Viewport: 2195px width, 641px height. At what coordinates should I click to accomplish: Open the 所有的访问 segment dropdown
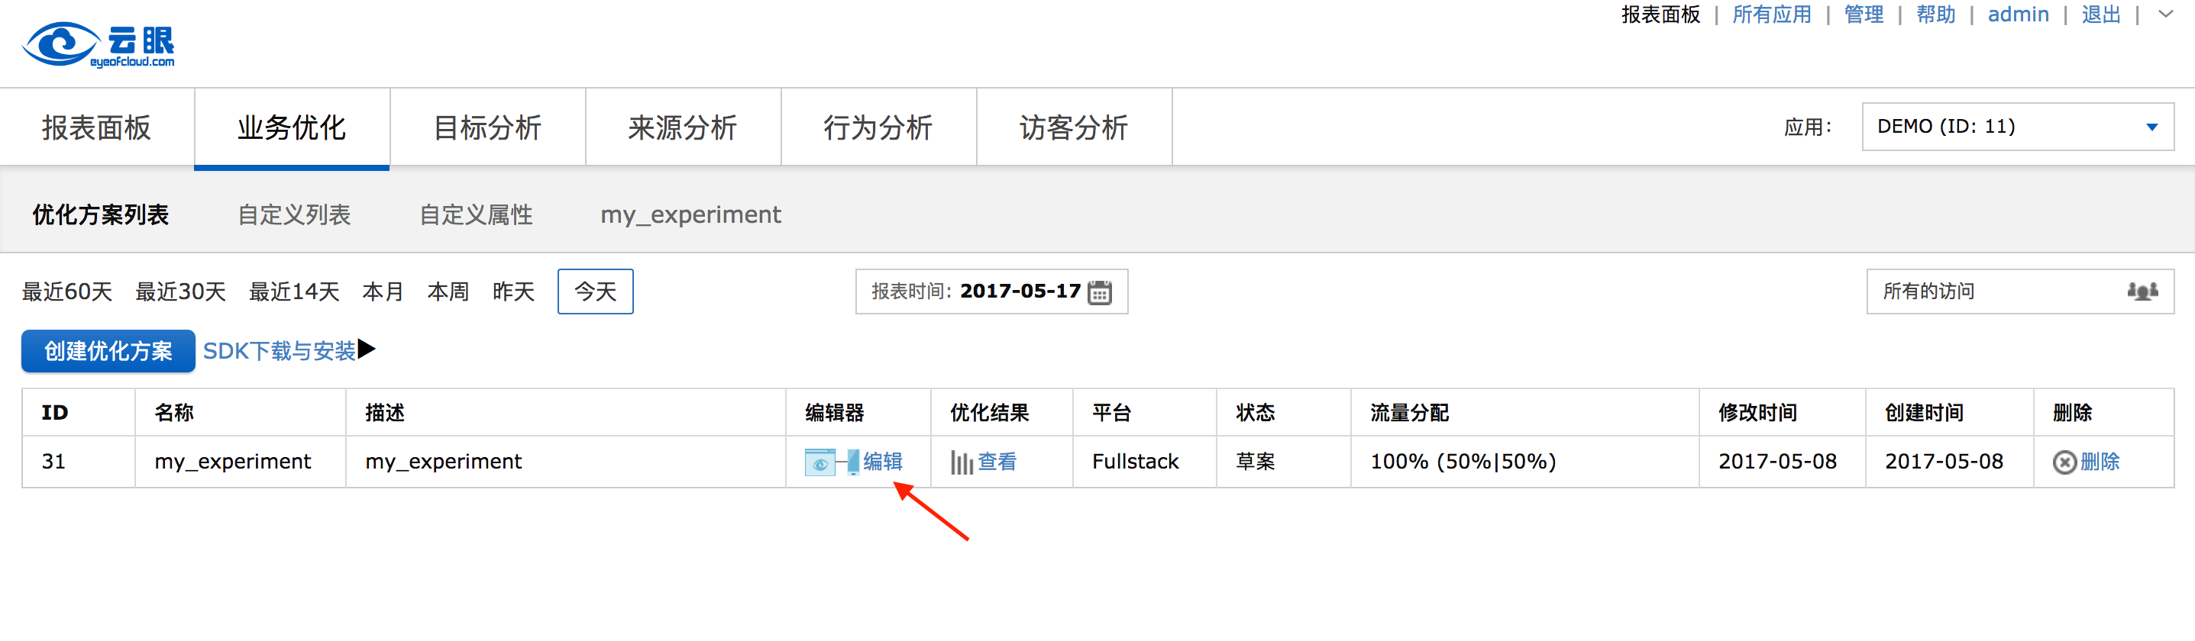(x=2019, y=292)
